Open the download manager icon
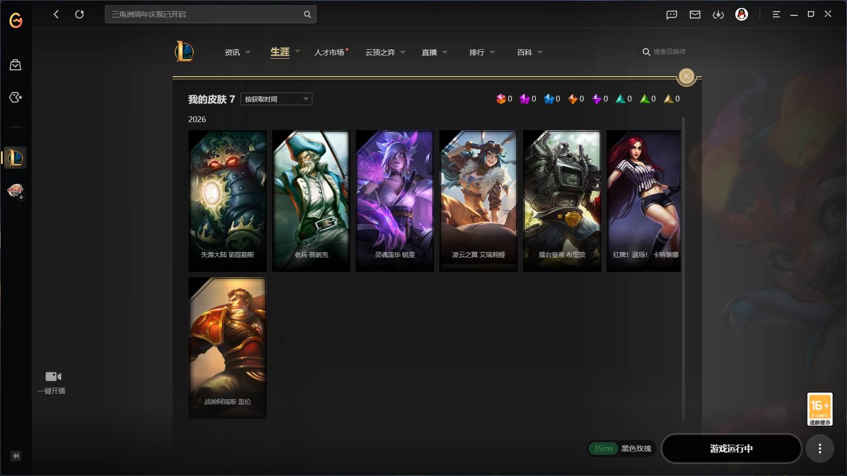The height and width of the screenshot is (476, 847). click(718, 15)
